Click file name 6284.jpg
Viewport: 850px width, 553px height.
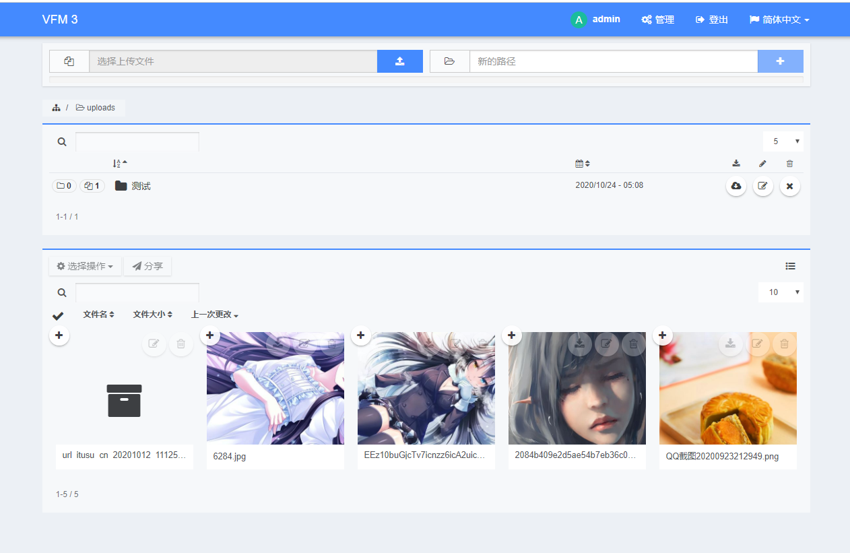tap(230, 456)
